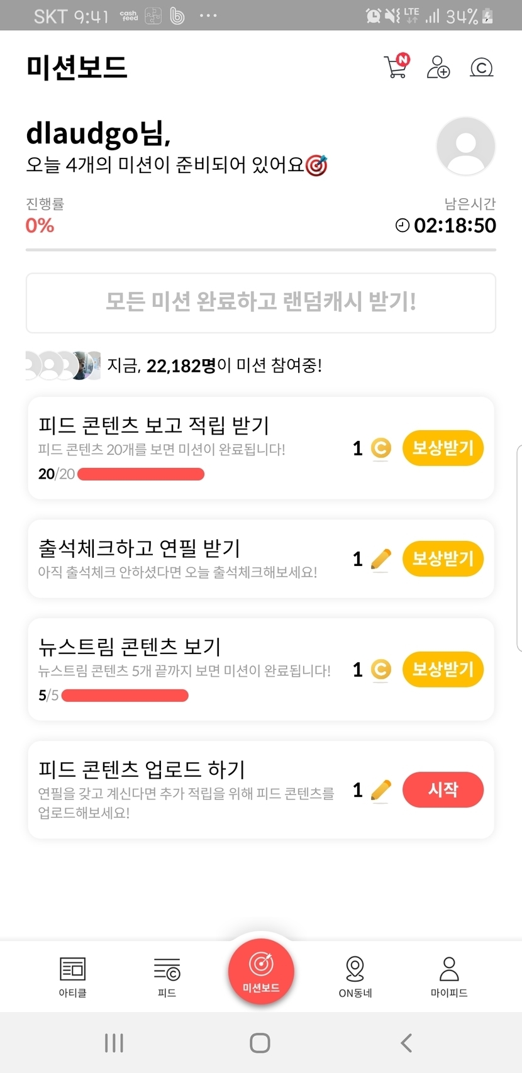Open the shopping cart icon
522x1073 pixels.
[x=396, y=67]
